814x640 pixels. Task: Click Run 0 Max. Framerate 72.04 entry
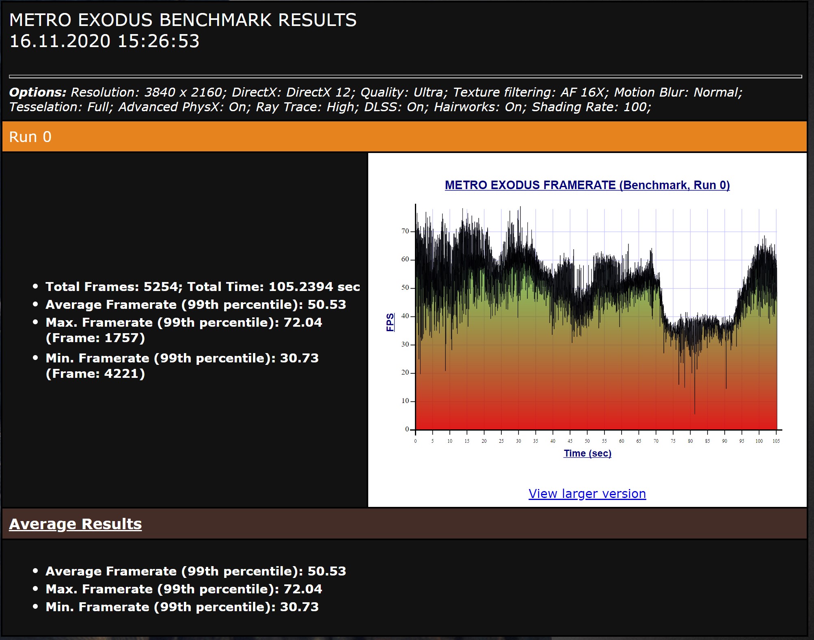(x=184, y=323)
